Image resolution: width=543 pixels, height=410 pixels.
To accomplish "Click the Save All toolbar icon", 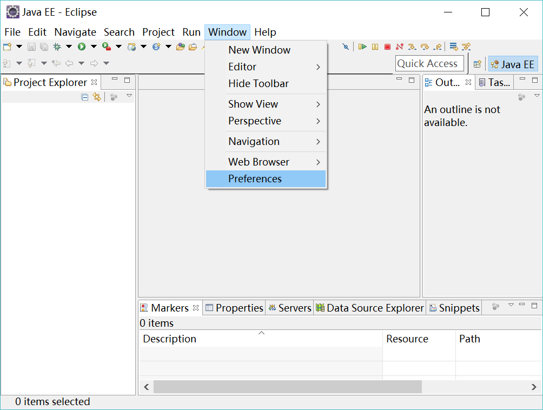I will (44, 47).
